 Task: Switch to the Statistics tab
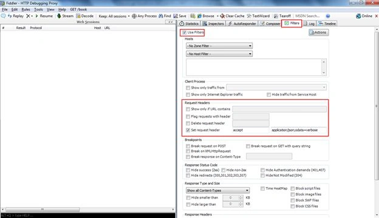[189, 24]
